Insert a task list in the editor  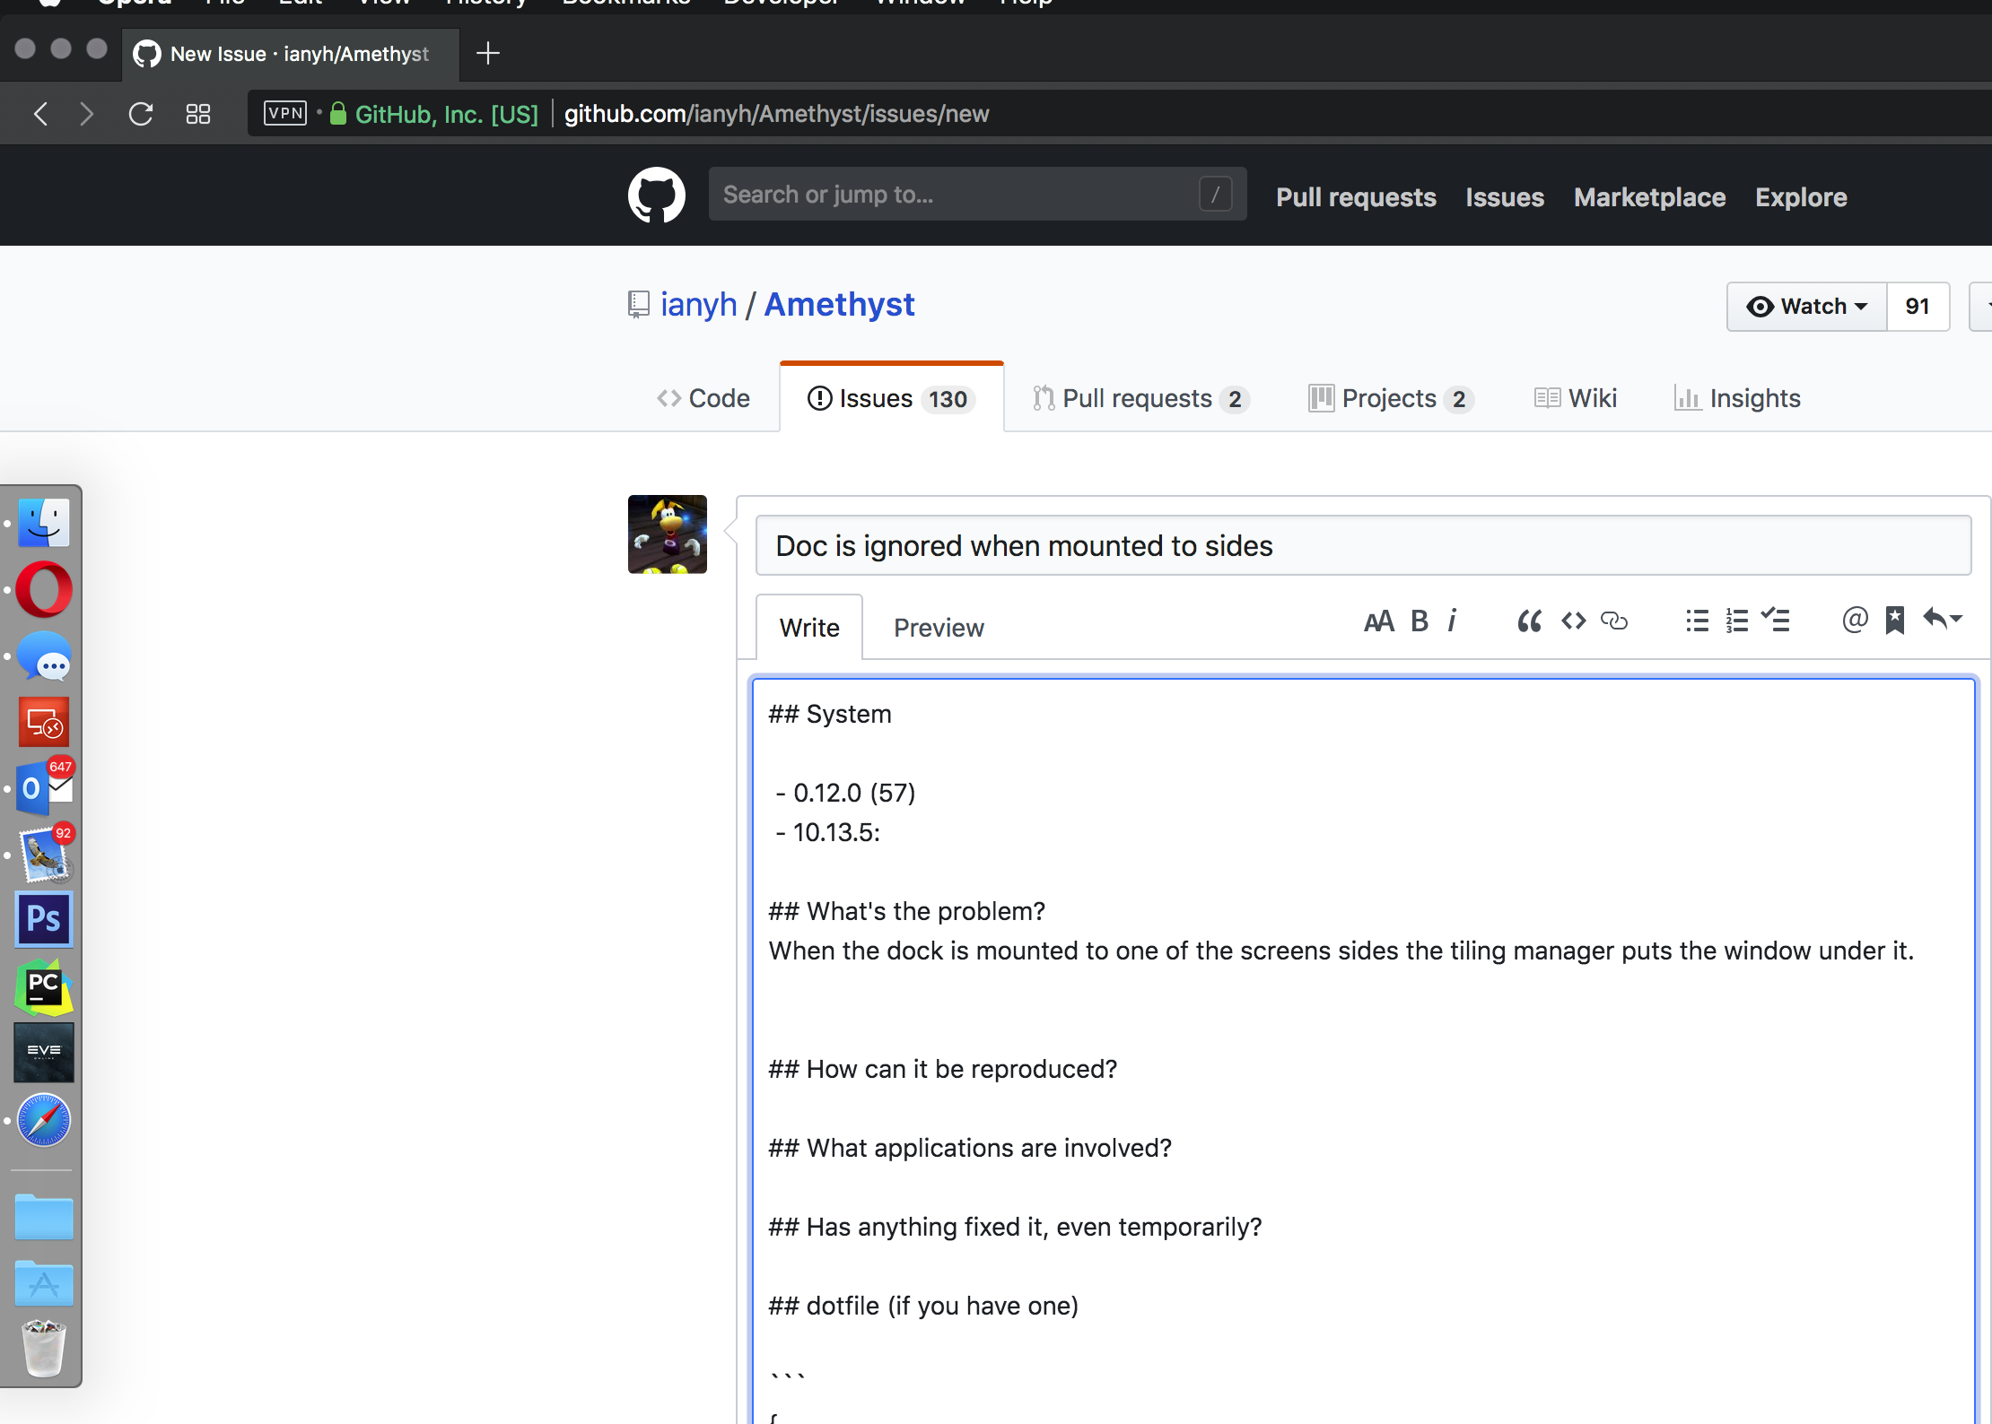pos(1777,620)
